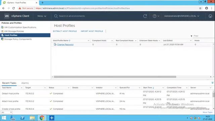This screenshot has height=121, width=215.
Task: Open the Administrator@VSPHERE.LOCAL user dropdown
Action: (x=182, y=16)
